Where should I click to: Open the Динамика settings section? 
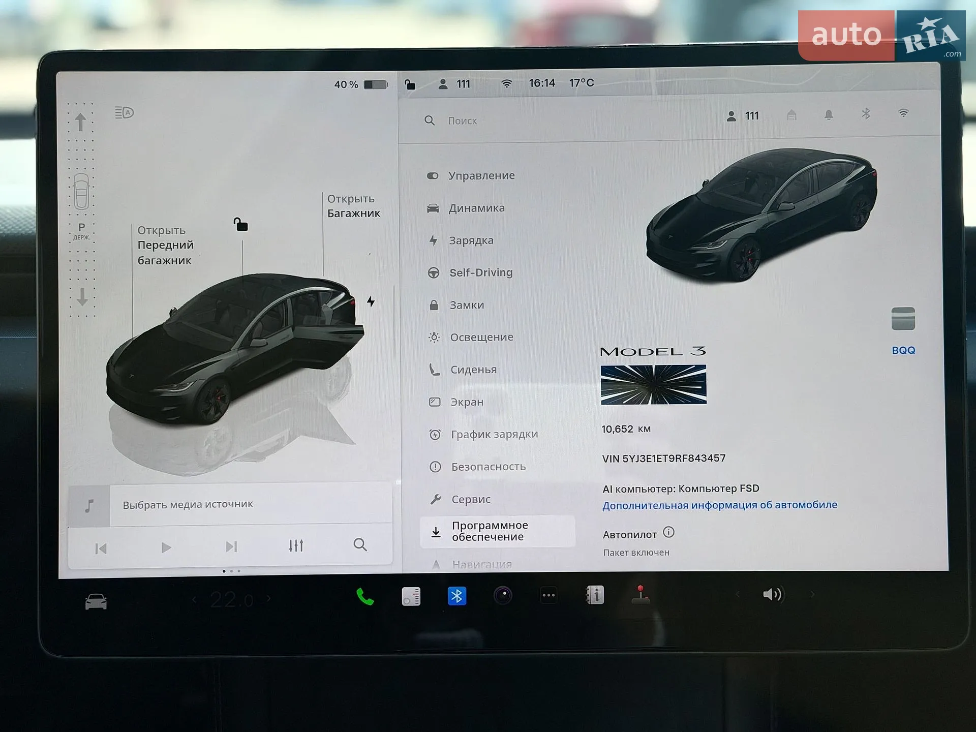pyautogui.click(x=466, y=208)
